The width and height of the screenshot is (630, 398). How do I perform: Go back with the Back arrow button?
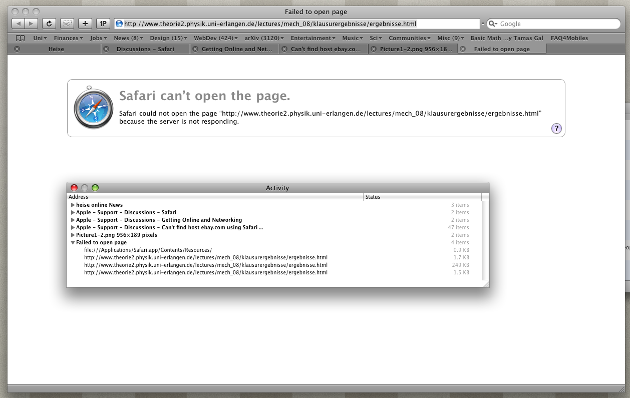coord(18,24)
